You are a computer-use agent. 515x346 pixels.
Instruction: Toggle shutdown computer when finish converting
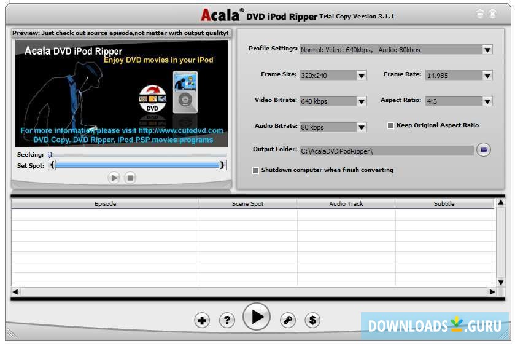point(255,170)
